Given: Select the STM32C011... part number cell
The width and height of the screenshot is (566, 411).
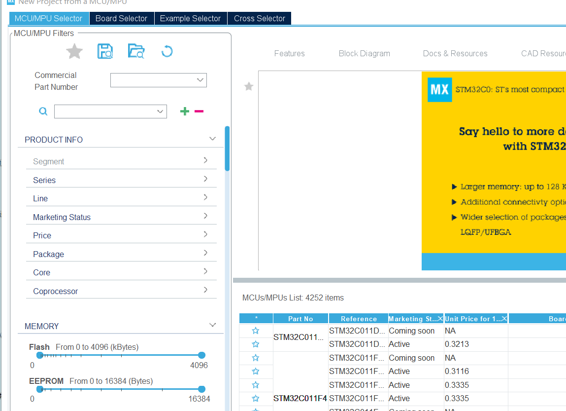Looking at the screenshot, I should coord(300,337).
